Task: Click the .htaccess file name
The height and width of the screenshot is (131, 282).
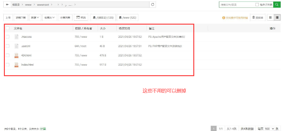Action: (27, 37)
